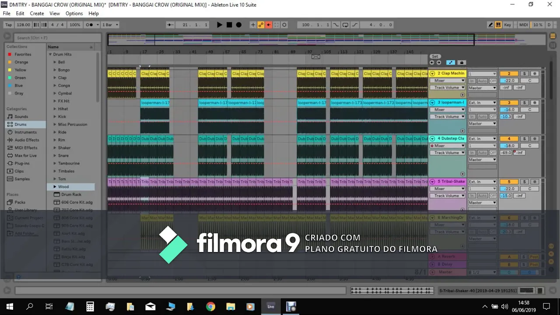Viewport: 560px width, 315px height.
Task: Set track 4 monitor to Off
Action: click(493, 153)
